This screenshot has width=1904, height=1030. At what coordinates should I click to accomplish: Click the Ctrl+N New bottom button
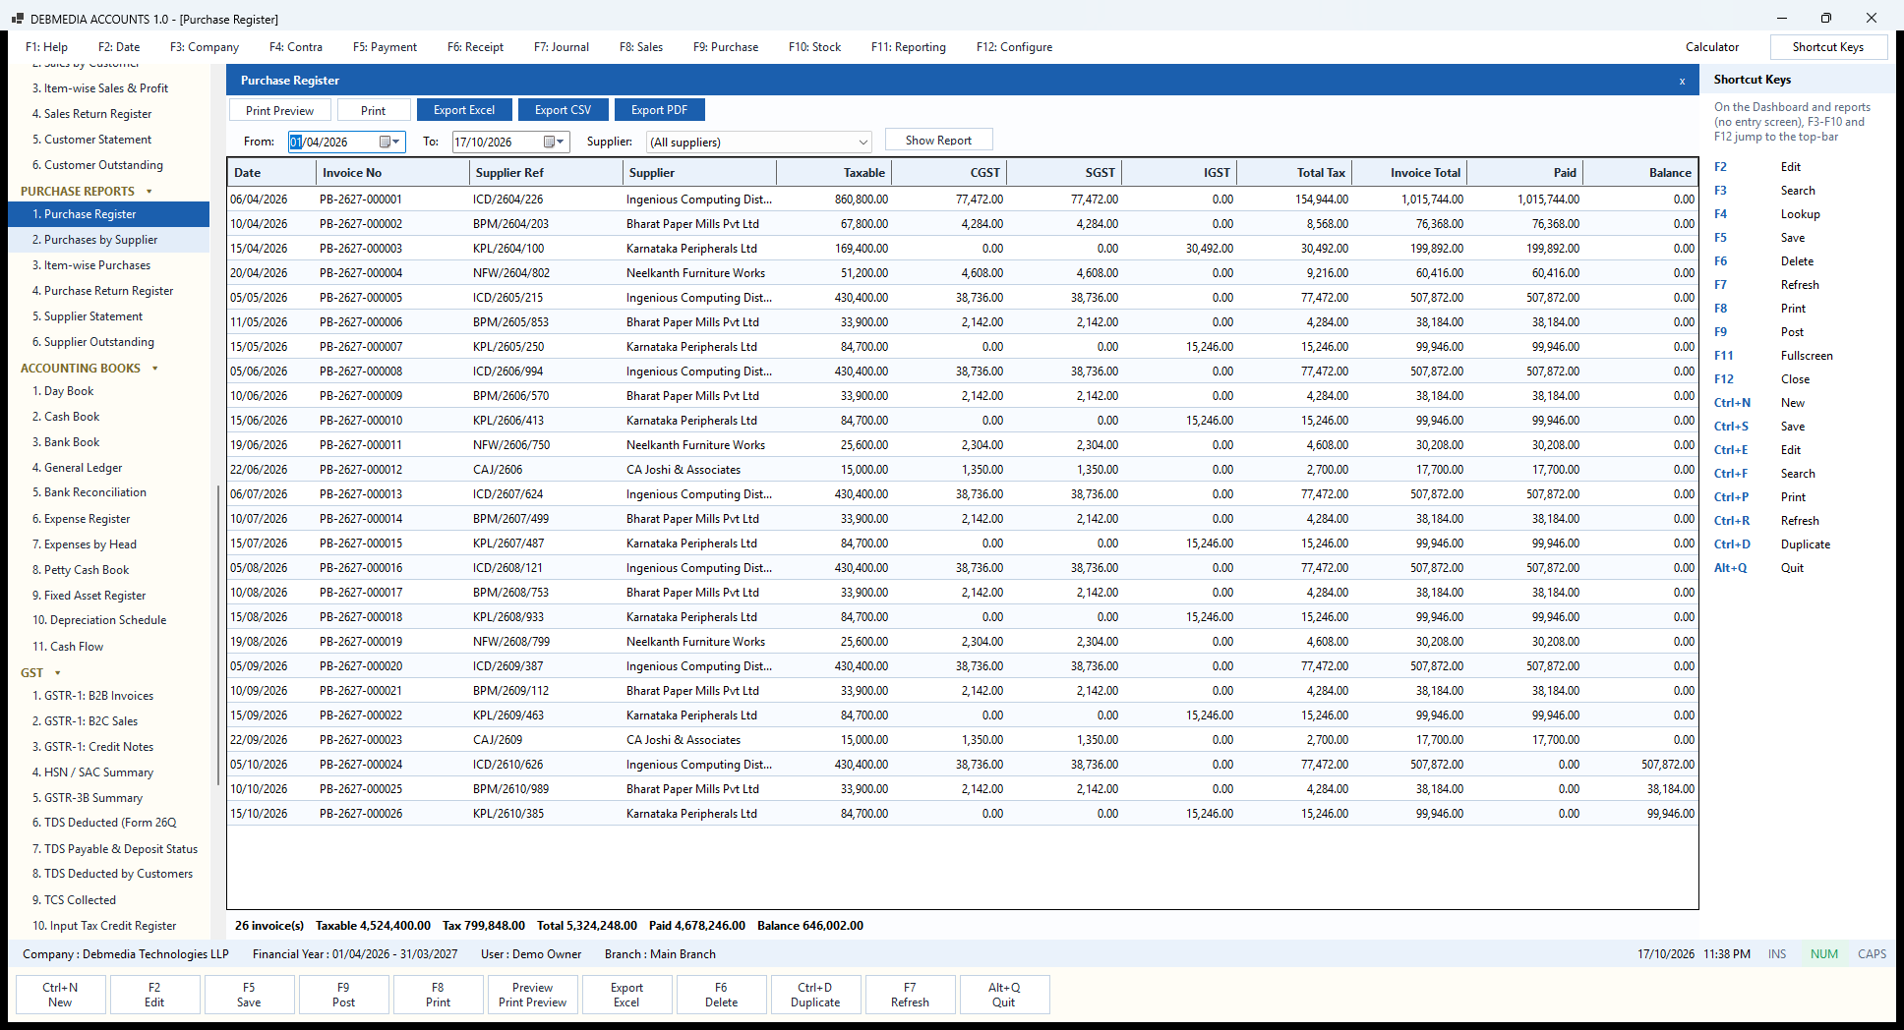[60, 995]
